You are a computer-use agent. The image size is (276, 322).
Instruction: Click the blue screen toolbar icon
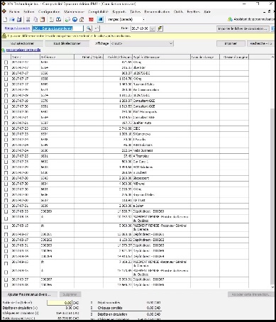(100, 19)
